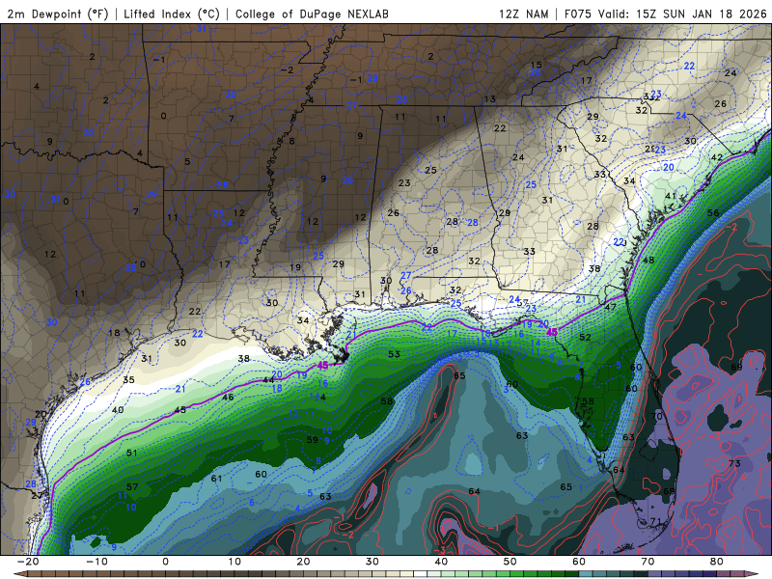Click the 50 label on the color scale
Screen dimensions: 772x579
click(510, 562)
